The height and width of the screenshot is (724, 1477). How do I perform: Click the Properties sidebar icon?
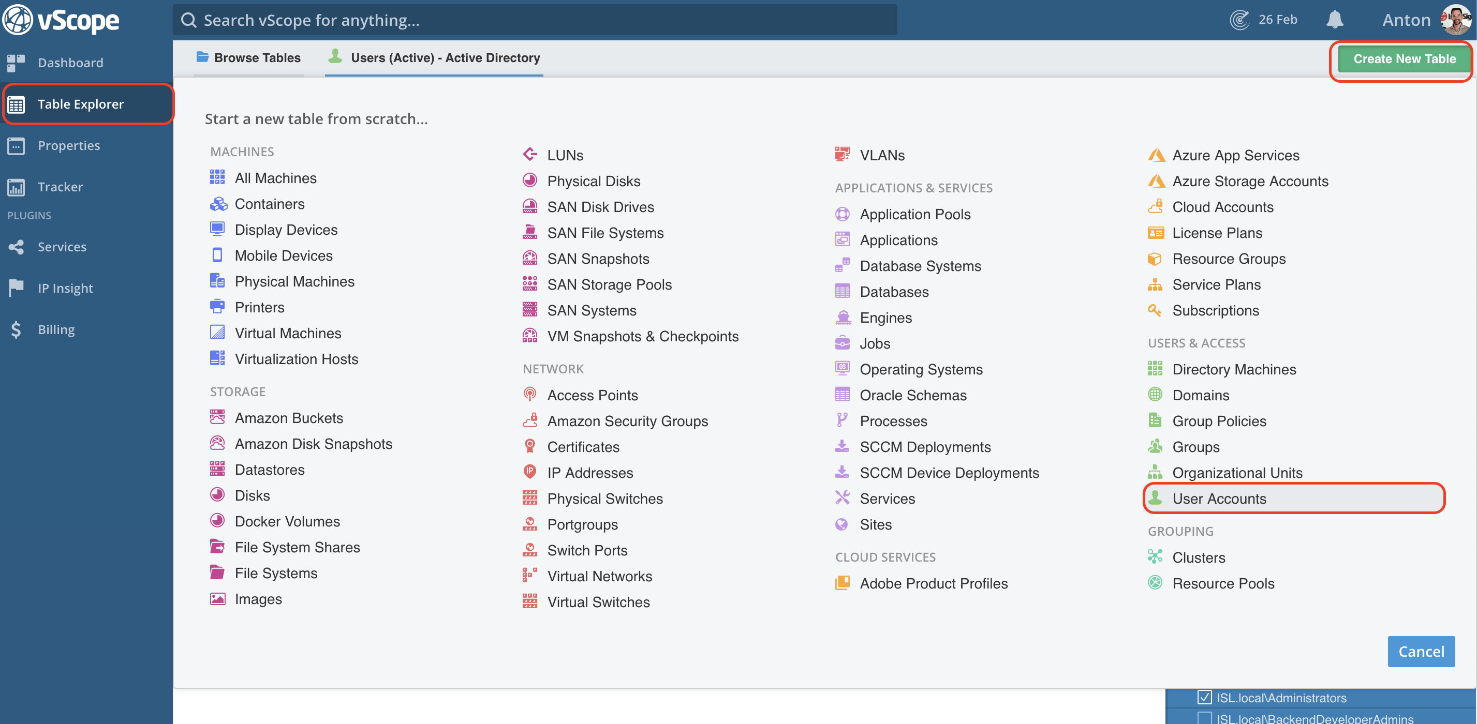pyautogui.click(x=16, y=145)
